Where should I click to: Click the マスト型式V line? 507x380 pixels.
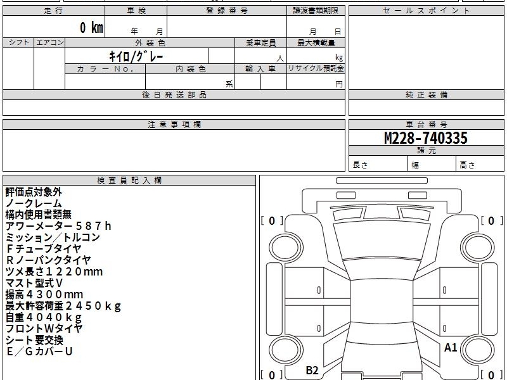coord(34,283)
